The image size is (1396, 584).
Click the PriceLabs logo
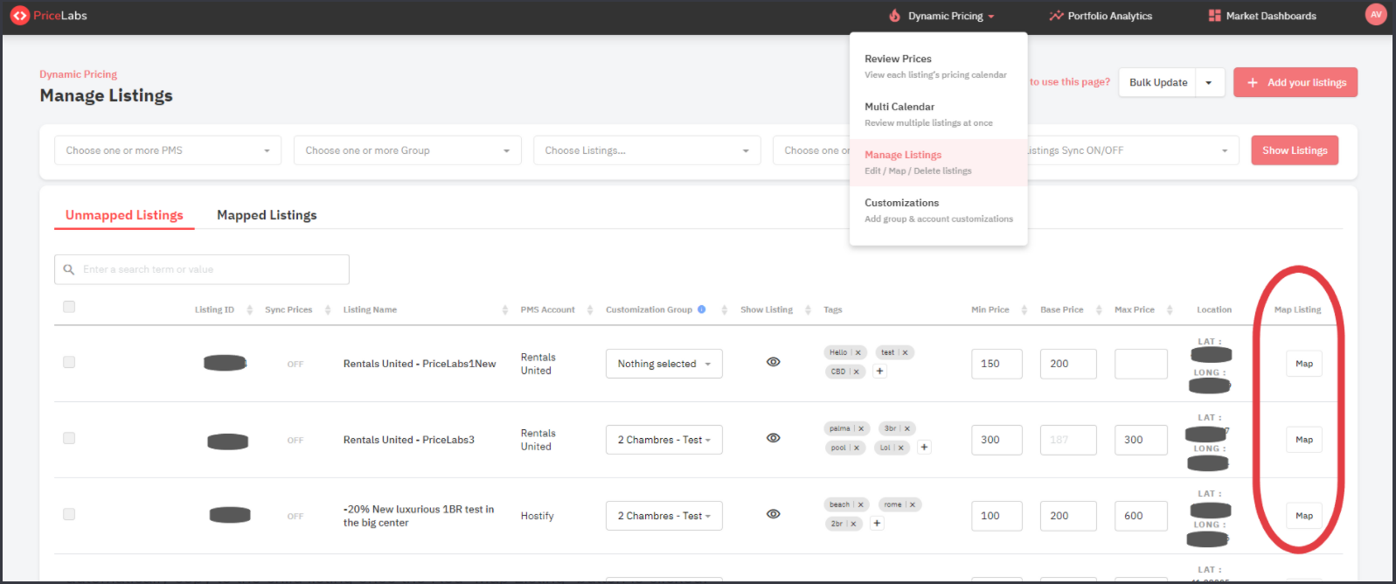pyautogui.click(x=49, y=16)
